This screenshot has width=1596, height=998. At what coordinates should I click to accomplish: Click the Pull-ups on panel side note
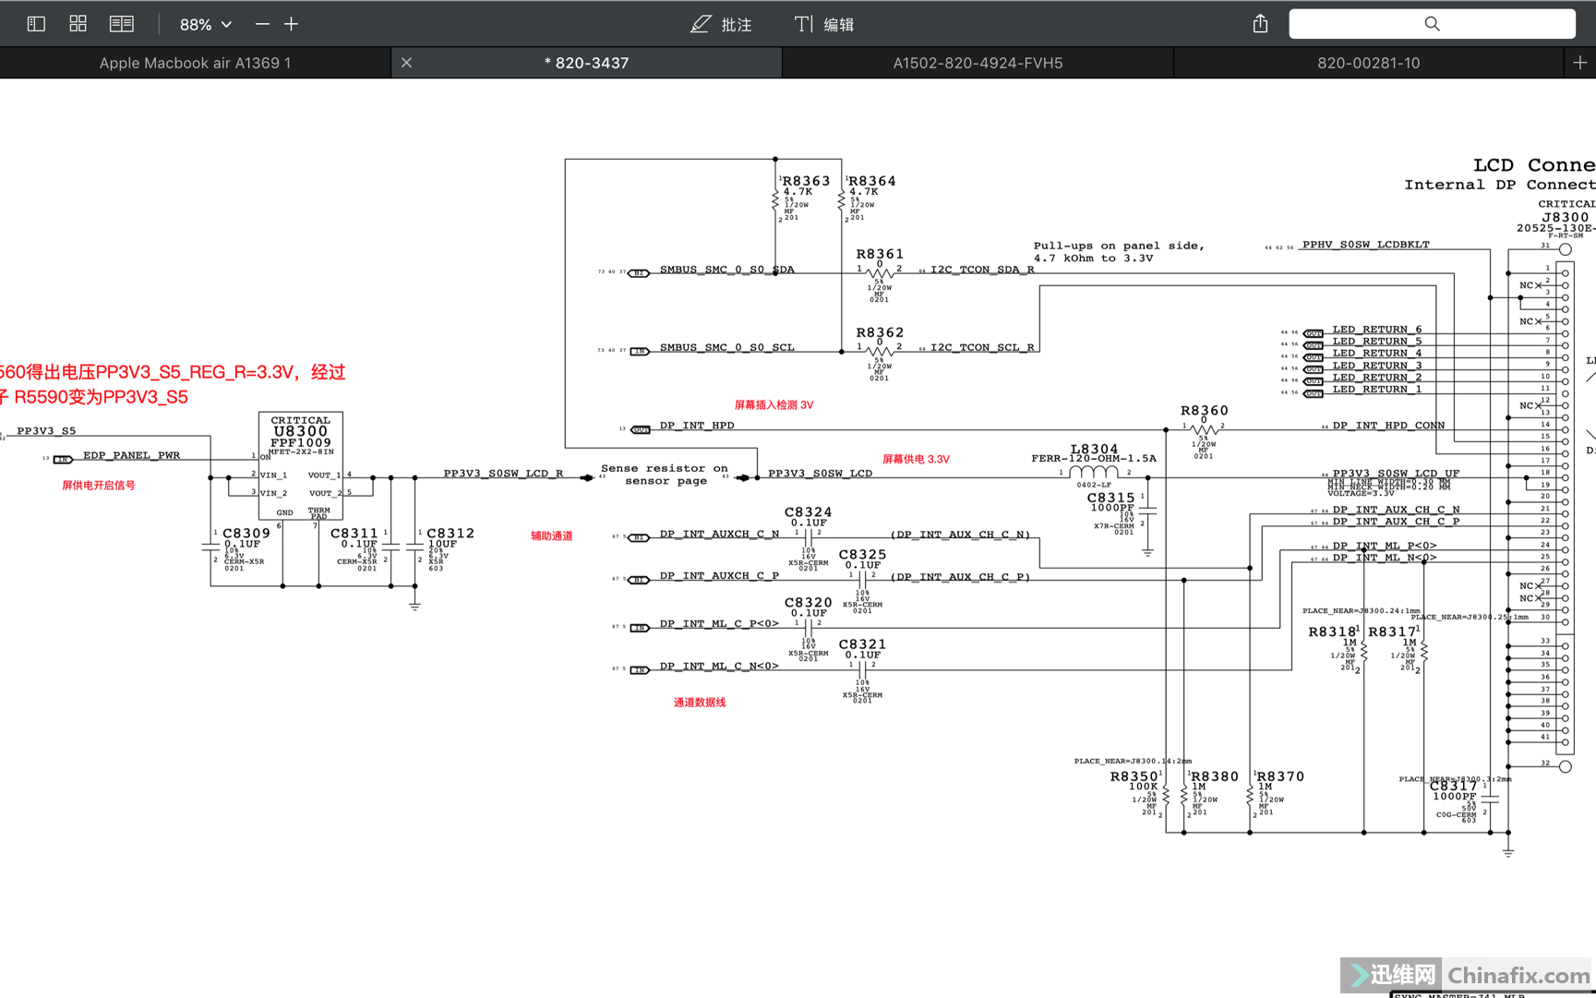[x=1119, y=252]
